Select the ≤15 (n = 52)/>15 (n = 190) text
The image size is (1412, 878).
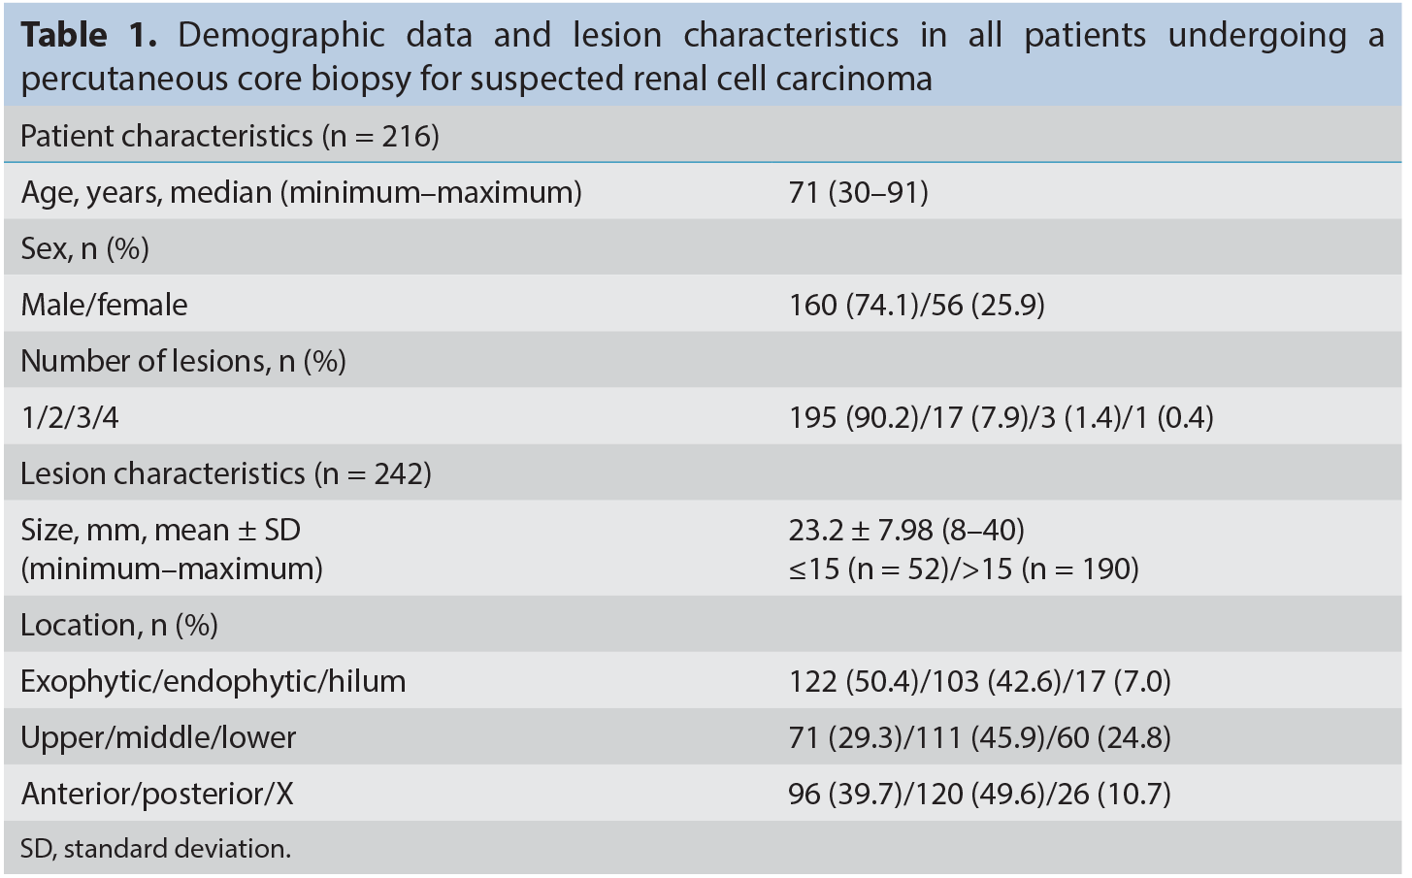(x=964, y=569)
